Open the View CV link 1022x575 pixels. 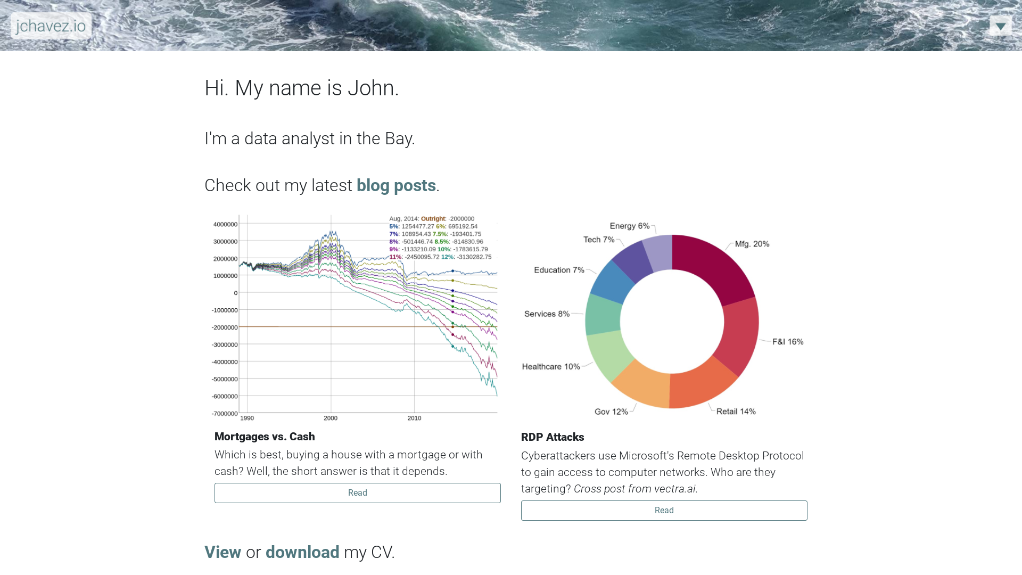pyautogui.click(x=222, y=553)
